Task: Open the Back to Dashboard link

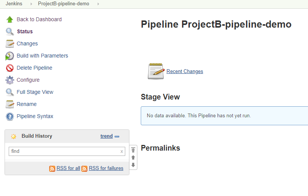Action: [39, 19]
